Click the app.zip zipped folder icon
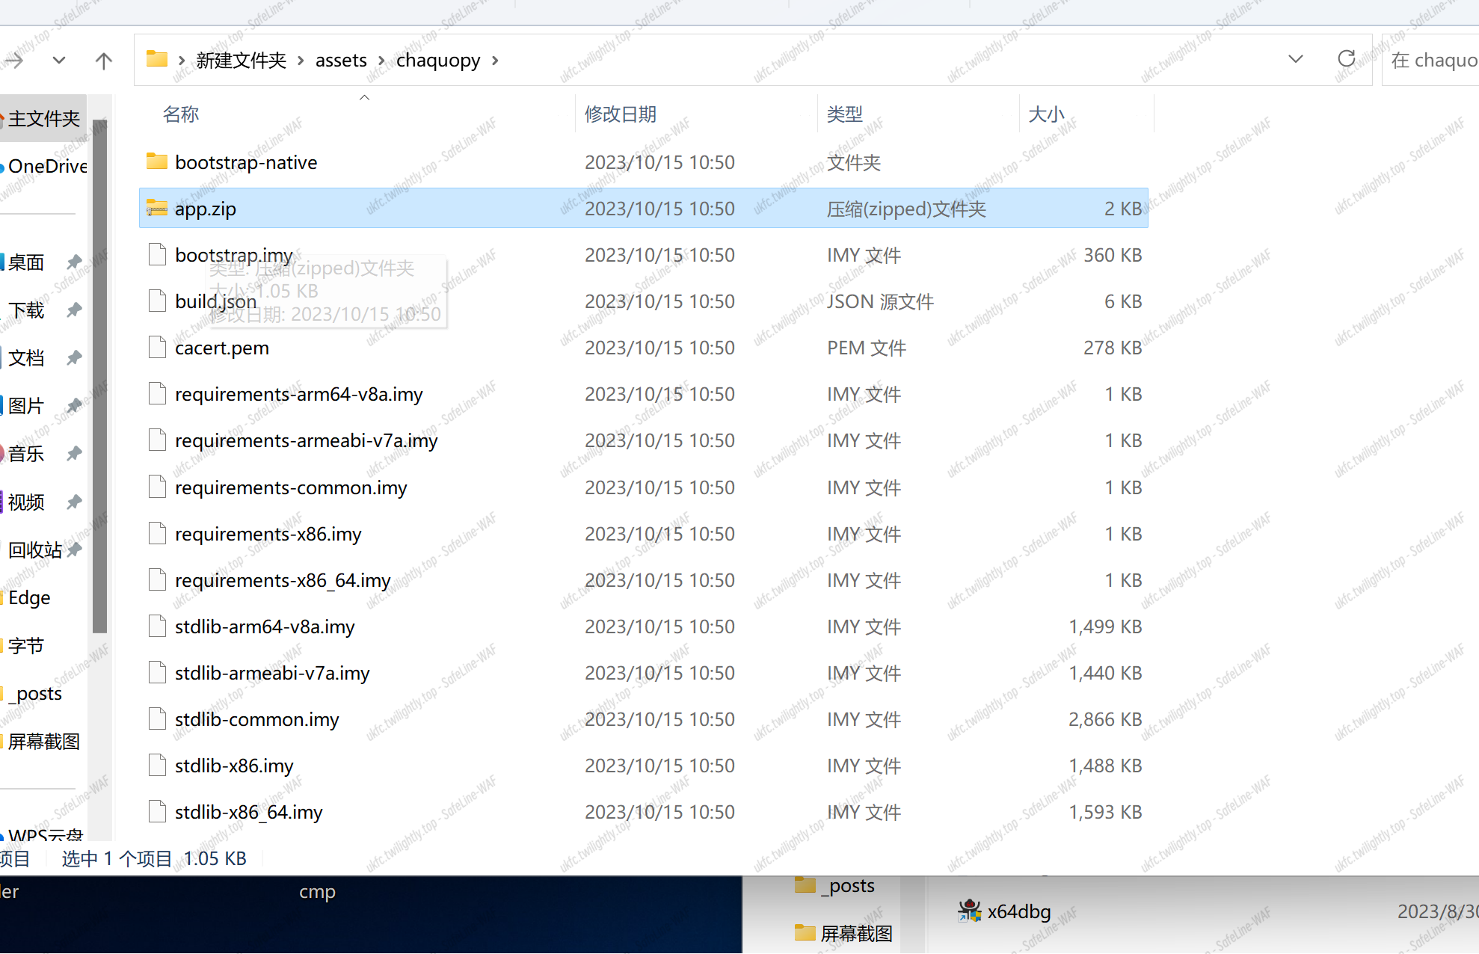This screenshot has height=954, width=1479. (x=156, y=209)
